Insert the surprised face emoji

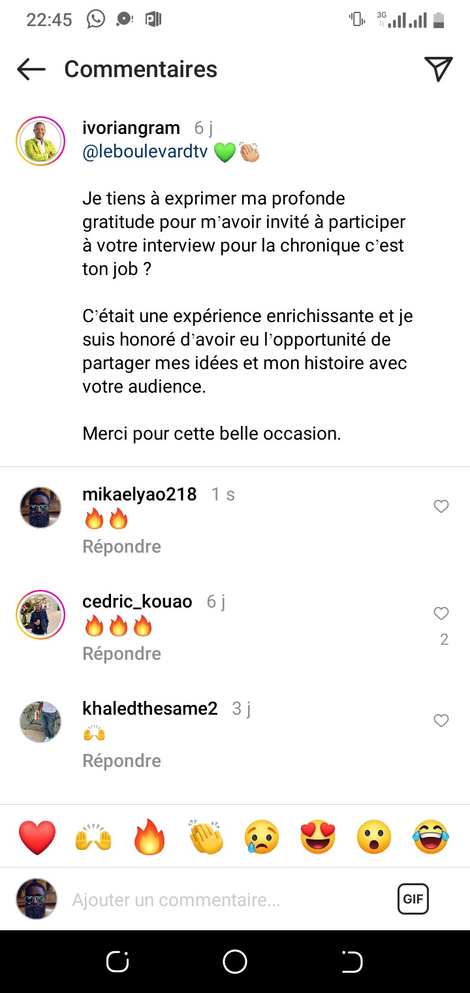(375, 837)
